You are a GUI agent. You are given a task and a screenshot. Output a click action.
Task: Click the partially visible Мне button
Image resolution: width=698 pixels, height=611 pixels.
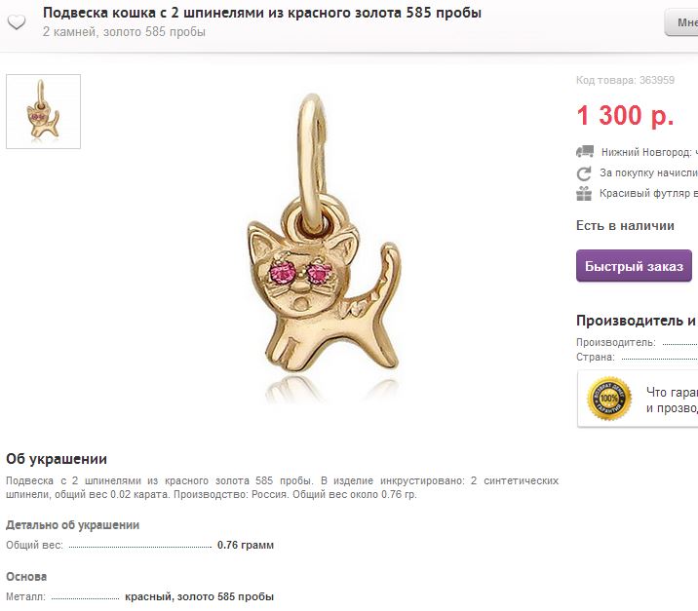(x=681, y=22)
